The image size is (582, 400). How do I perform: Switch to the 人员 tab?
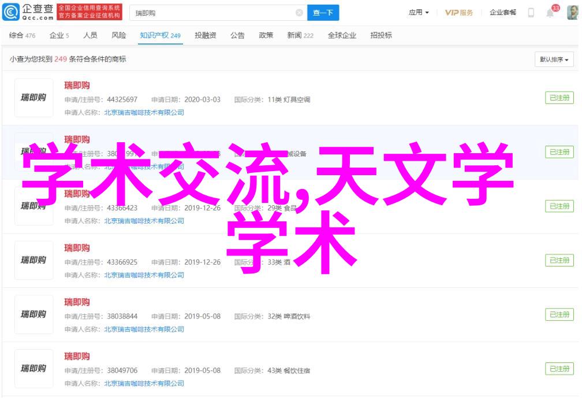(x=90, y=35)
